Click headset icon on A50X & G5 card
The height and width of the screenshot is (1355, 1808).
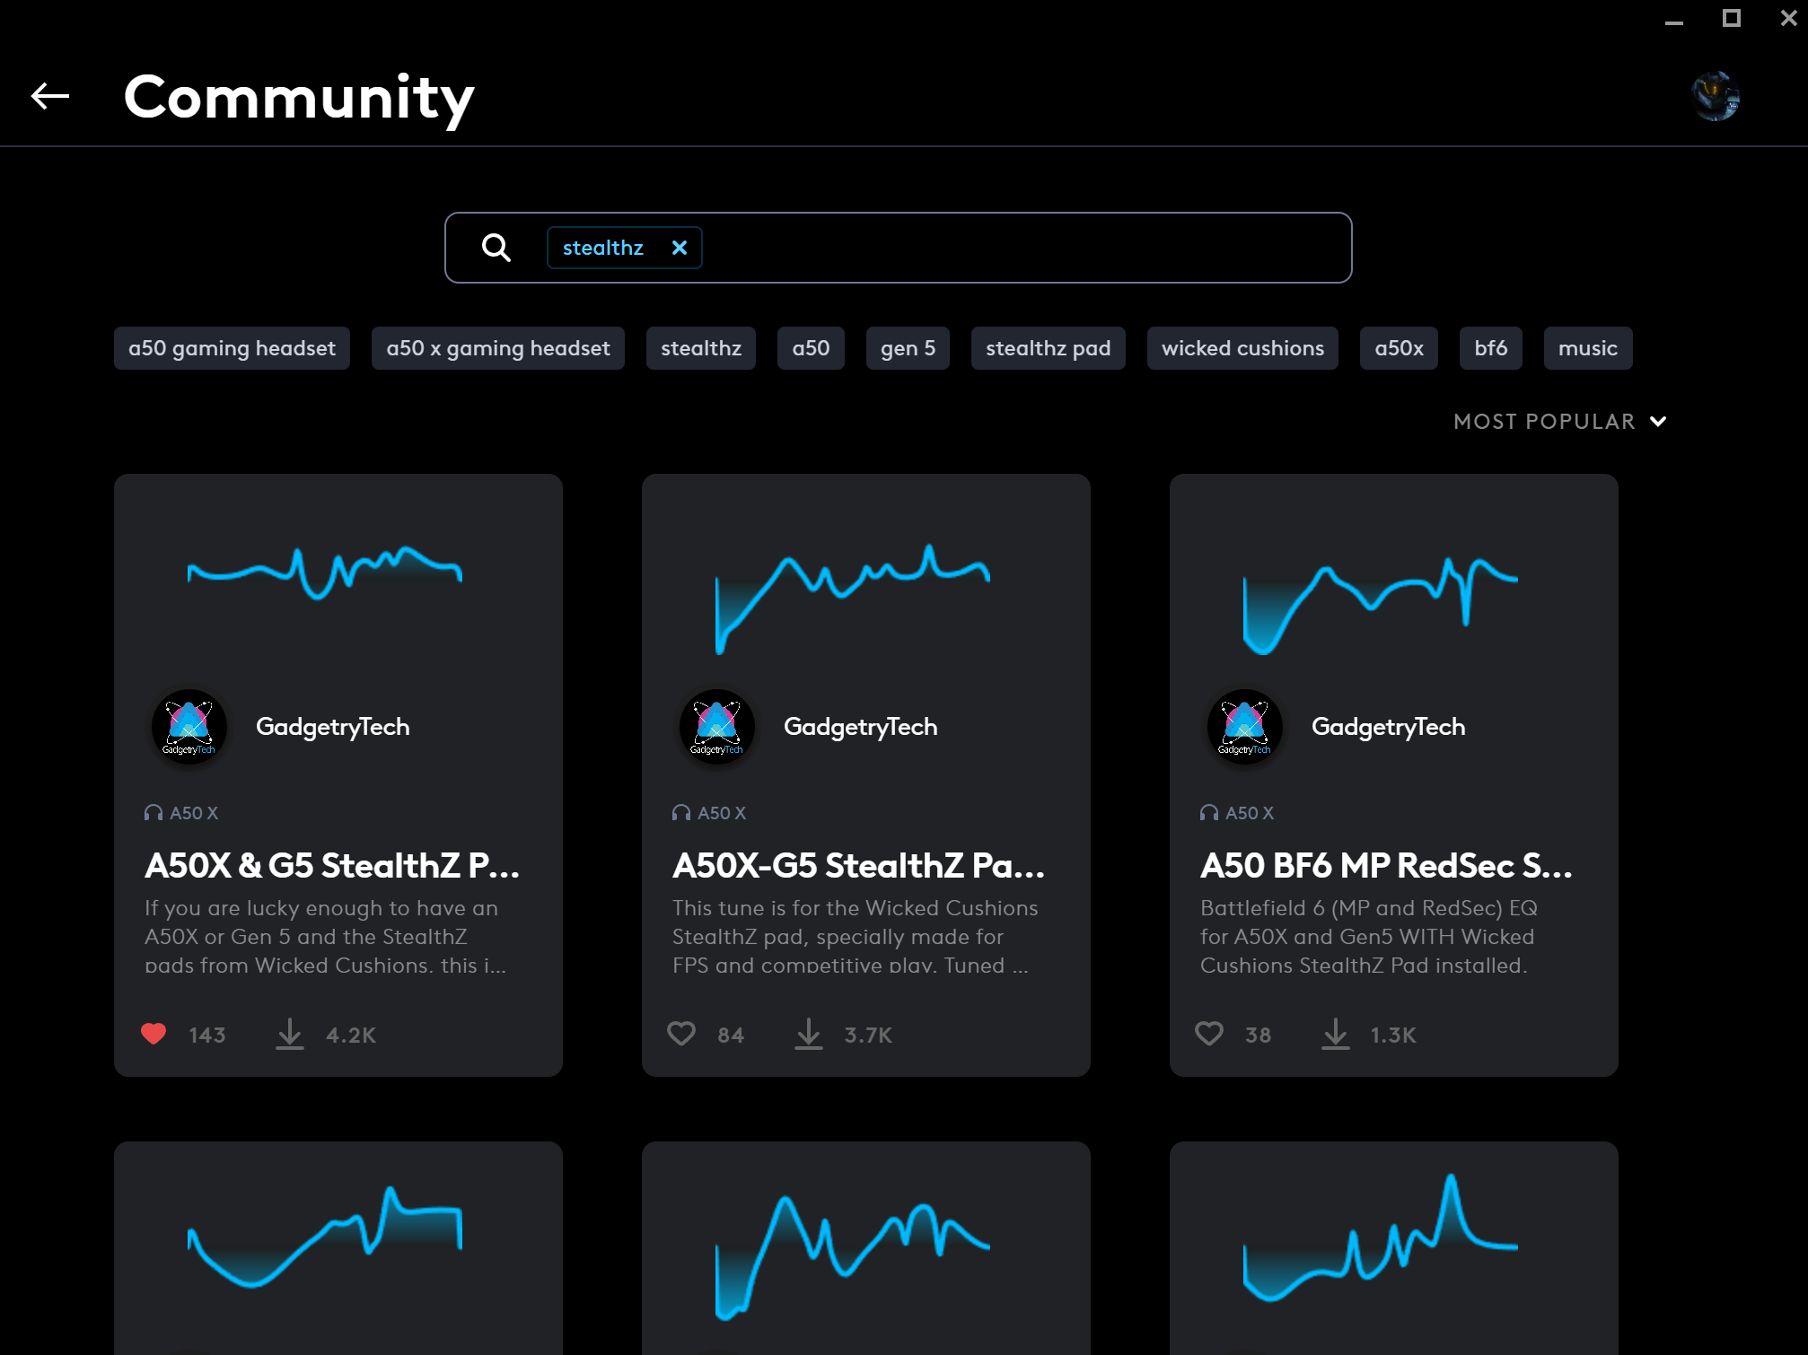[154, 813]
